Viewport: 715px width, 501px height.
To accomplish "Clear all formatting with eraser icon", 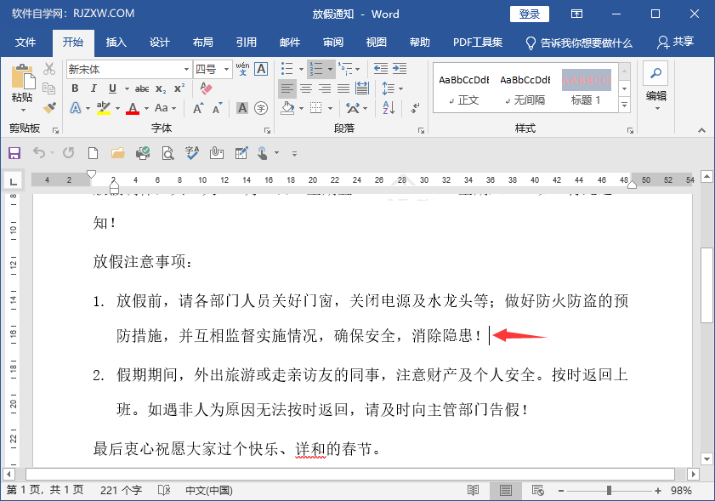I will [206, 88].
